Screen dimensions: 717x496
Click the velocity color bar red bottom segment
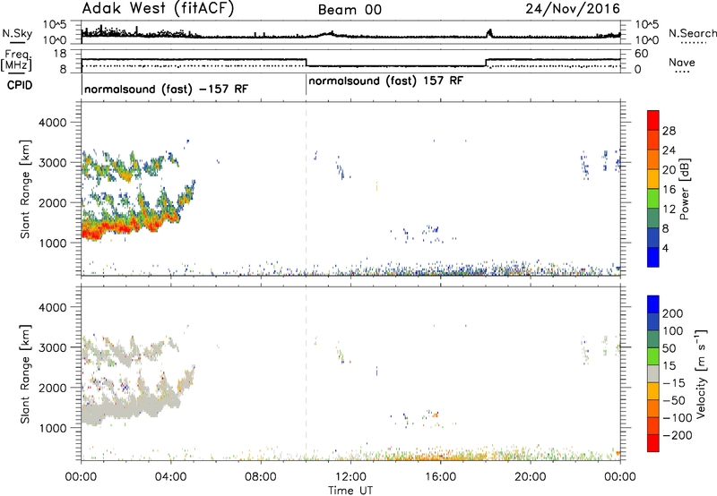[653, 443]
